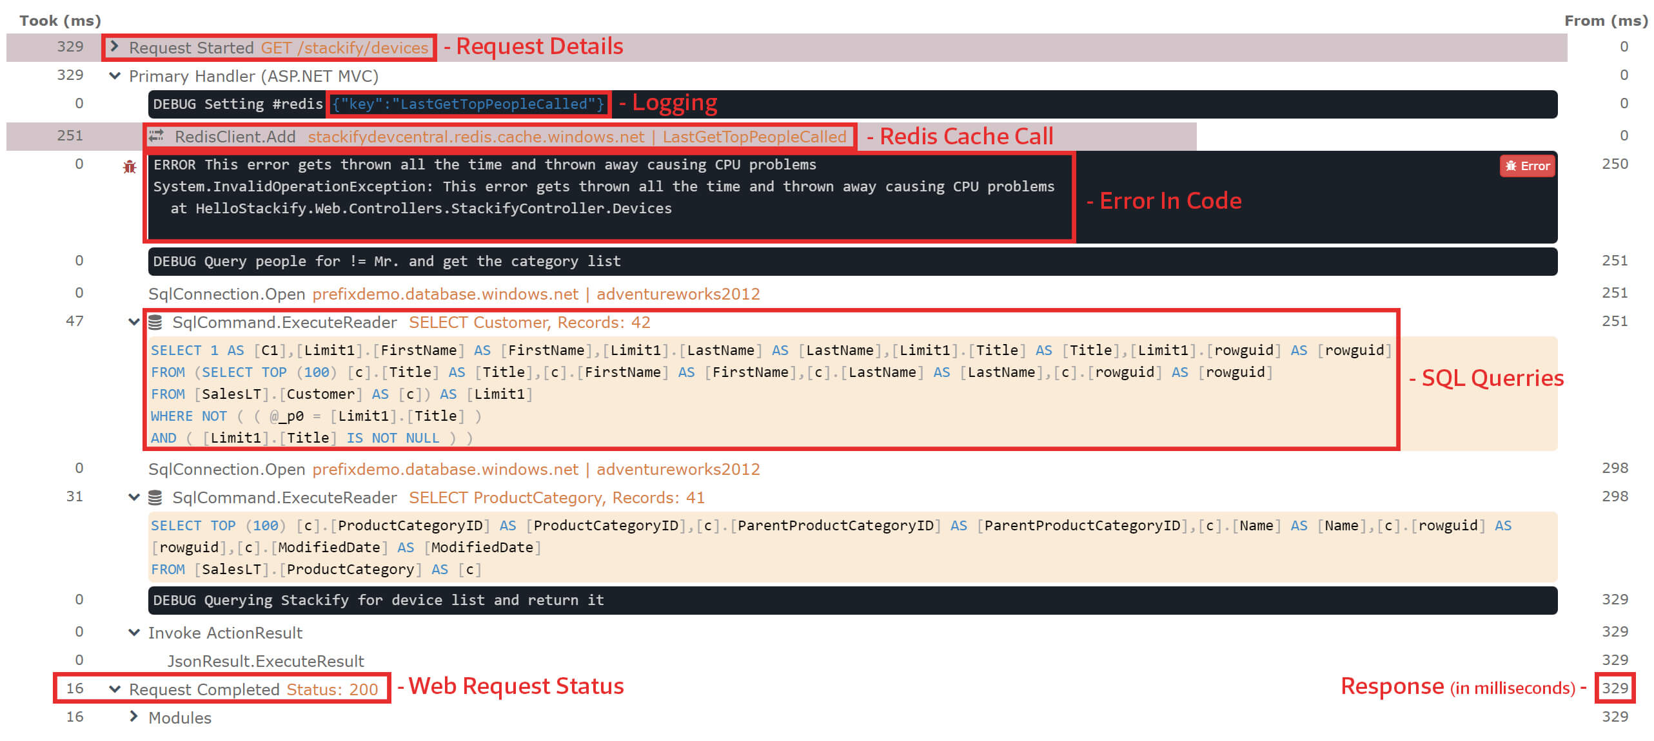Click the 'From (ms)' column header
This screenshot has height=741, width=1654.
click(1606, 21)
